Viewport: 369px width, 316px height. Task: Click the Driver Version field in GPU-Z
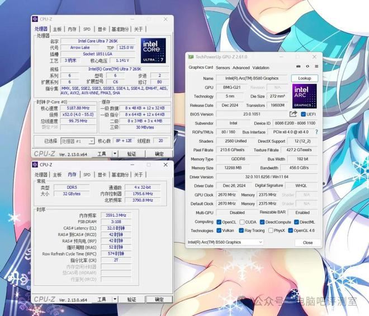267,177
